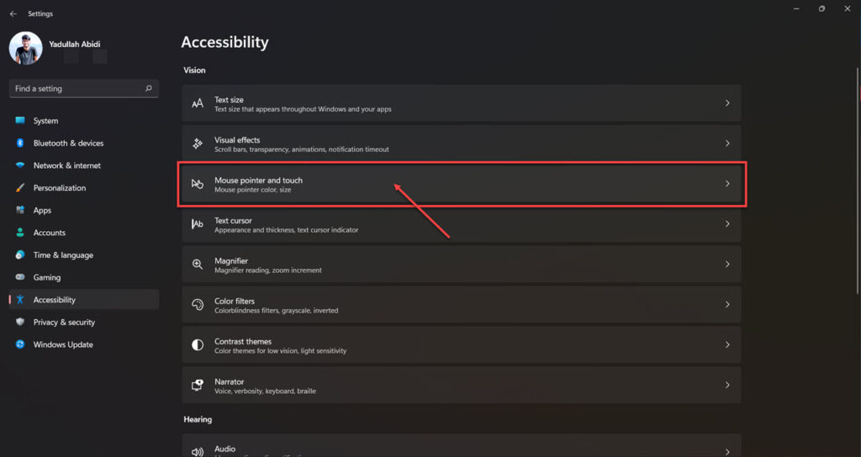861x457 pixels.
Task: Open the user profile picture
Action: (26, 48)
